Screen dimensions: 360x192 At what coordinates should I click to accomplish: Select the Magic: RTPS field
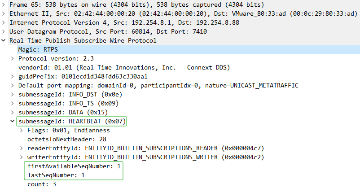pyautogui.click(x=38, y=49)
